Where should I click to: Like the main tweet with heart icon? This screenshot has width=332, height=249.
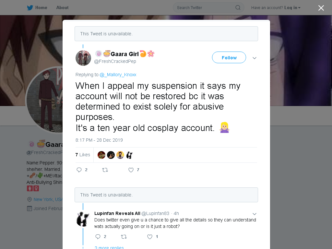pyautogui.click(x=131, y=170)
